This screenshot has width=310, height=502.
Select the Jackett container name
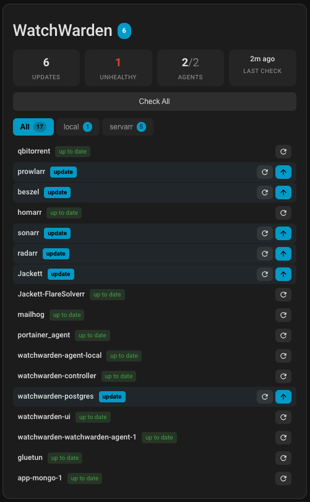30,274
